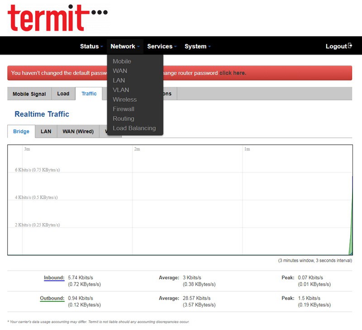The height and width of the screenshot is (330, 362).
Task: Click the Logout exit icon
Action: [350, 46]
